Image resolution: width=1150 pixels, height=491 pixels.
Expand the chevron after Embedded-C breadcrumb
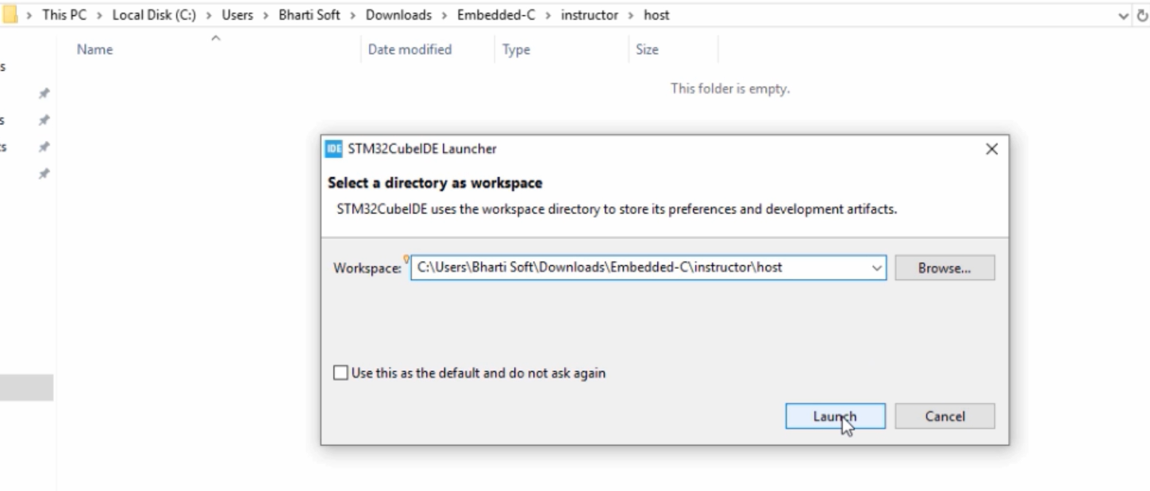(548, 15)
